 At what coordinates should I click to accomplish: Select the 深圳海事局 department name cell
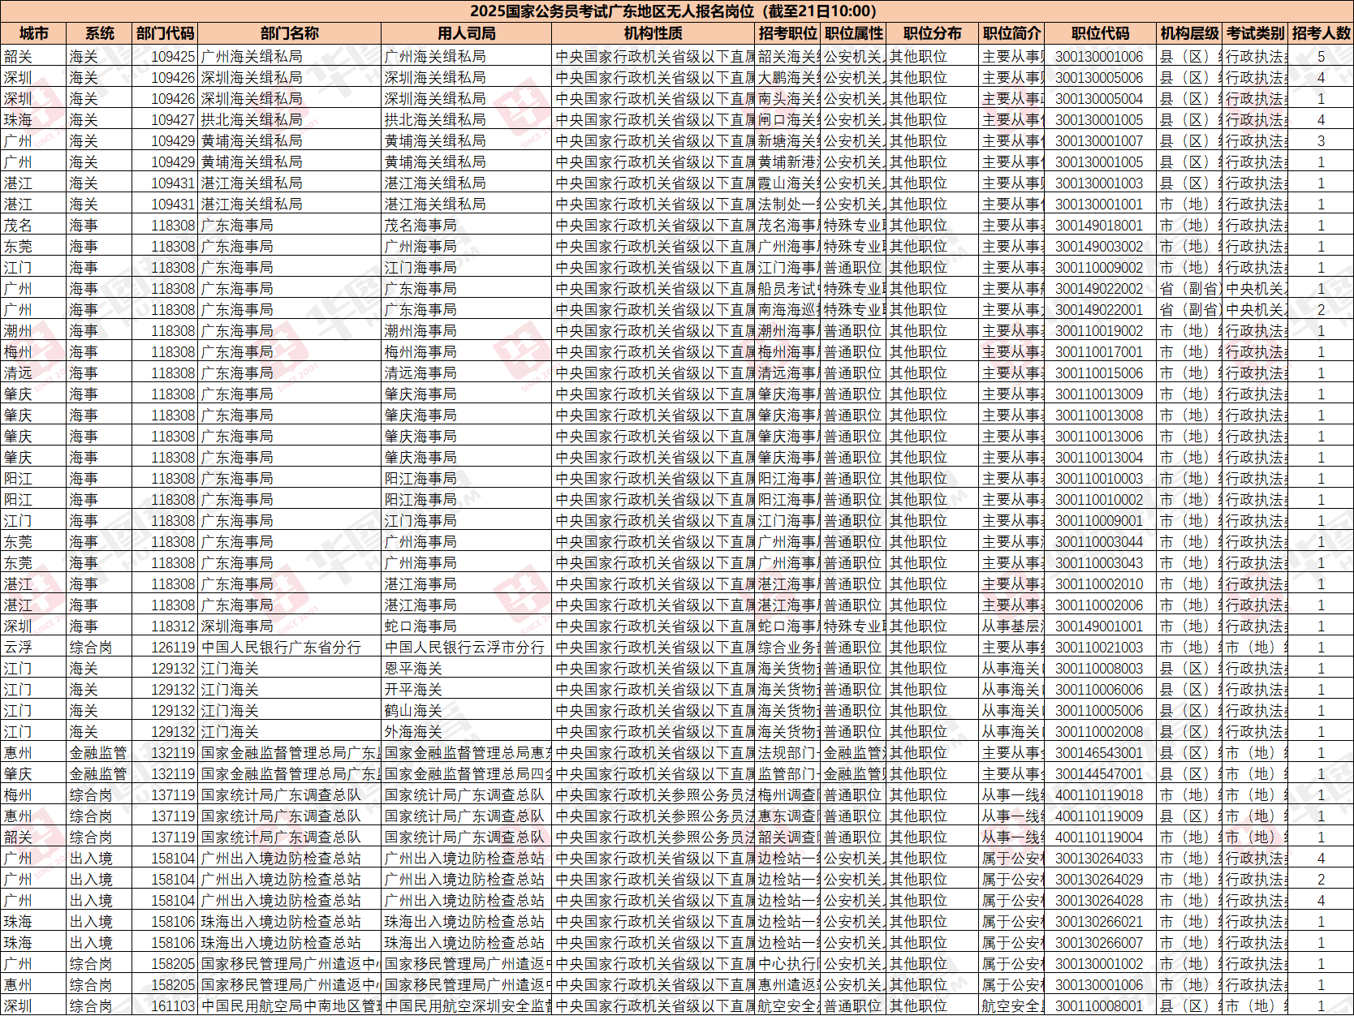pyautogui.click(x=290, y=626)
